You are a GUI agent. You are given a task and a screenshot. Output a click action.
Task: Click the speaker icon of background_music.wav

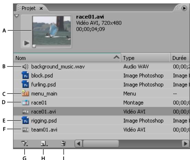pos(25,67)
